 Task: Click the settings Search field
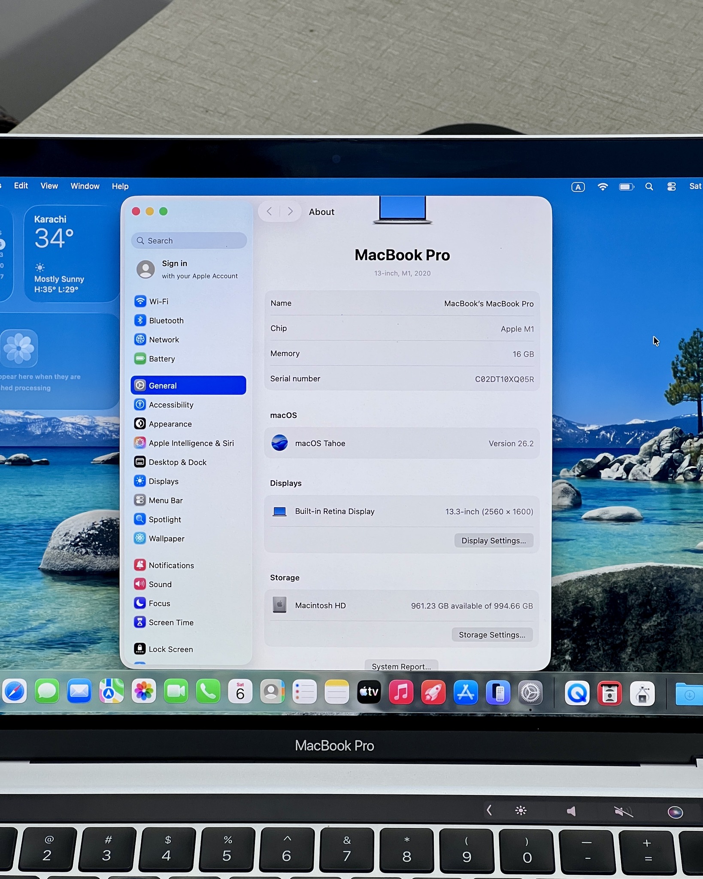[x=189, y=241]
